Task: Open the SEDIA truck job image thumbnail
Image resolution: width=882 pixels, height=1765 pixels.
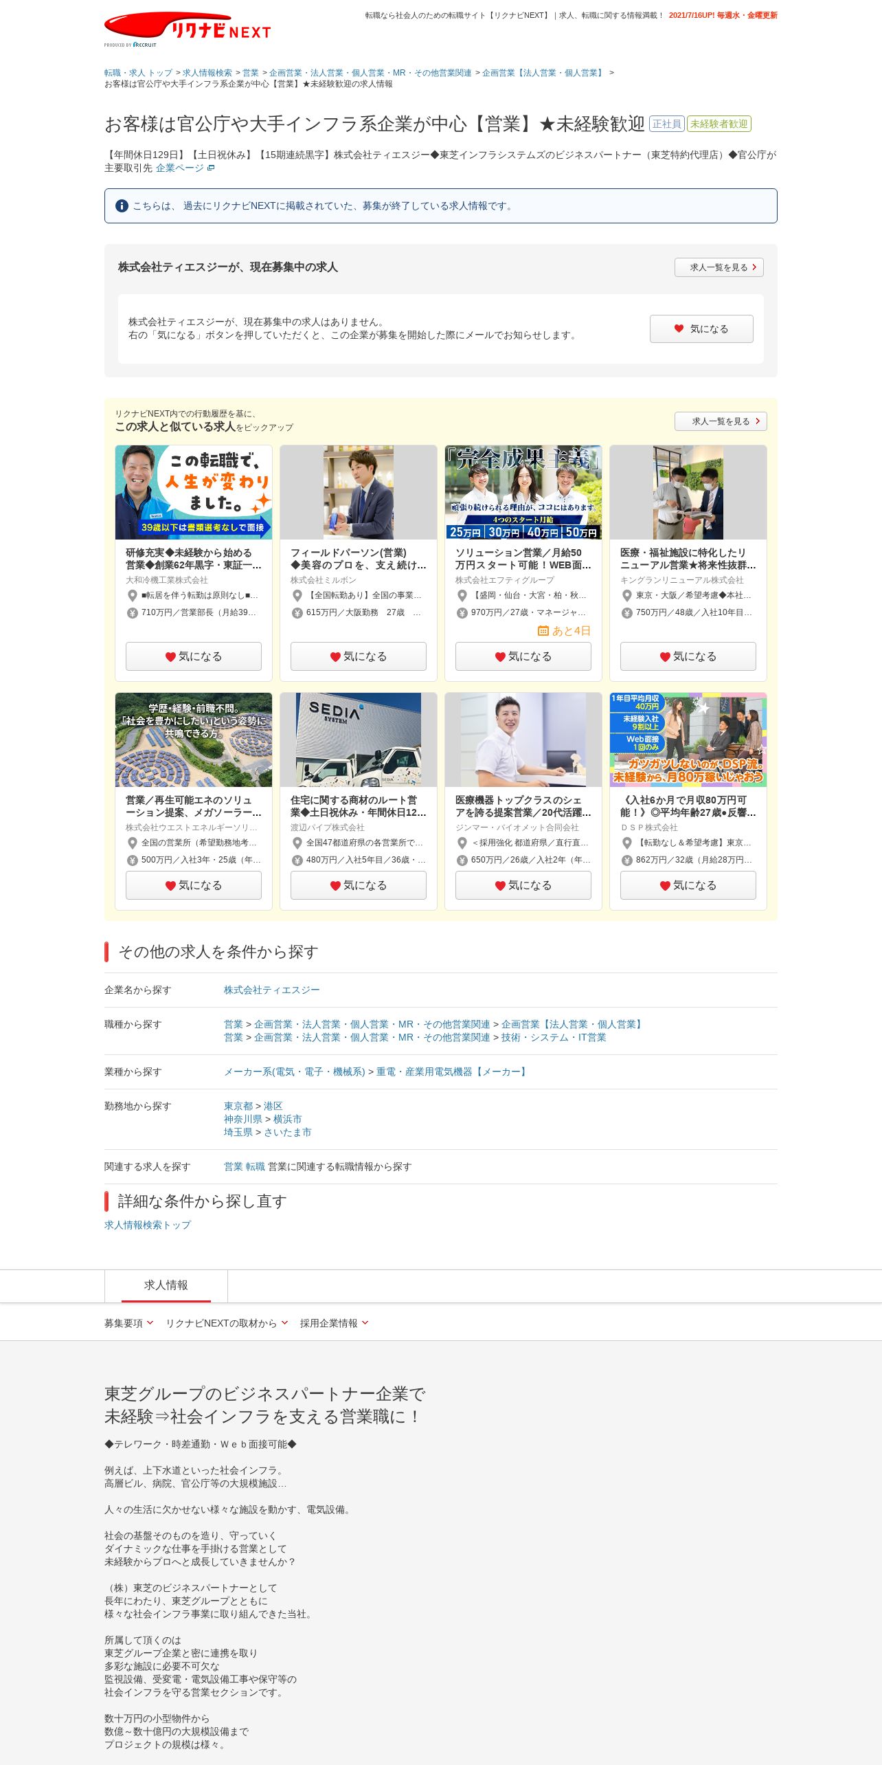Action: [359, 740]
